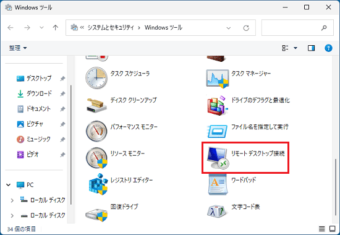Open the ファイル名を指定して実行 icon
Viewport: 340px width, 235px height.
pyautogui.click(x=218, y=131)
